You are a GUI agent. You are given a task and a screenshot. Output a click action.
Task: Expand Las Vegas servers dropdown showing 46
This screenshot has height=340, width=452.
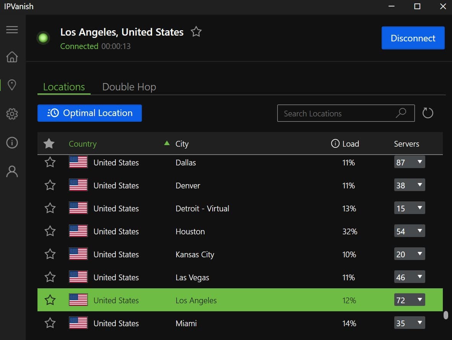pos(409,277)
